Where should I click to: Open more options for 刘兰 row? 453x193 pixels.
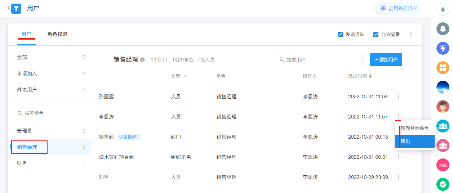click(x=399, y=177)
